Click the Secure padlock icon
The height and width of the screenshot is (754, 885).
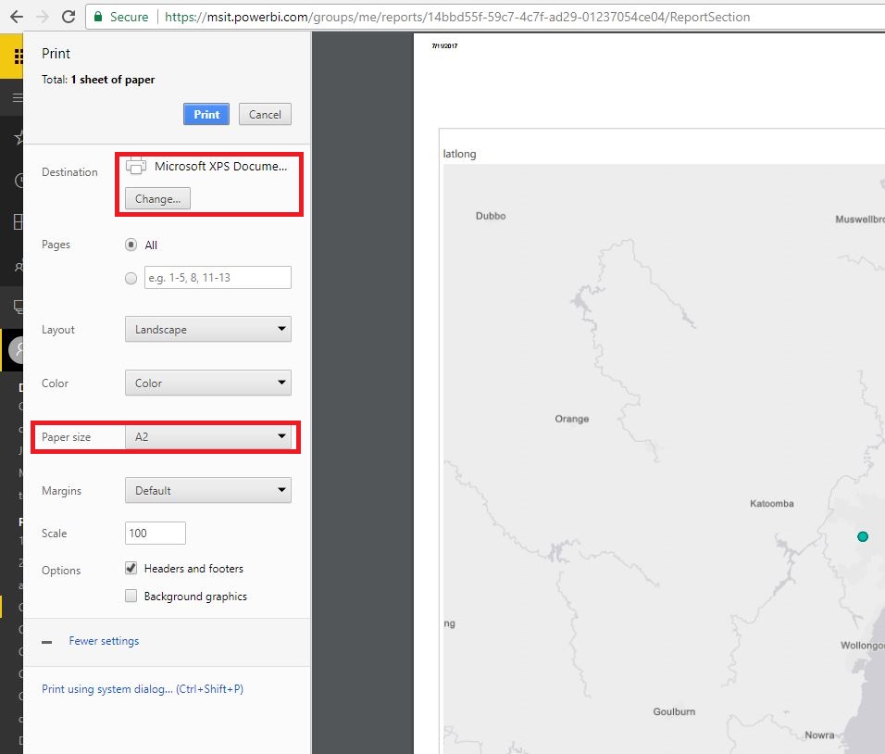click(x=98, y=17)
